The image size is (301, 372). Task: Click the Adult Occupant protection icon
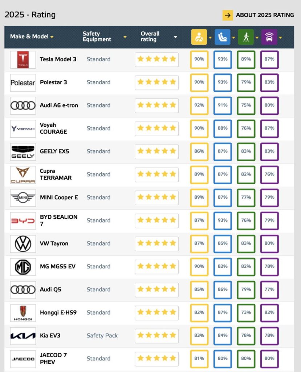(199, 37)
